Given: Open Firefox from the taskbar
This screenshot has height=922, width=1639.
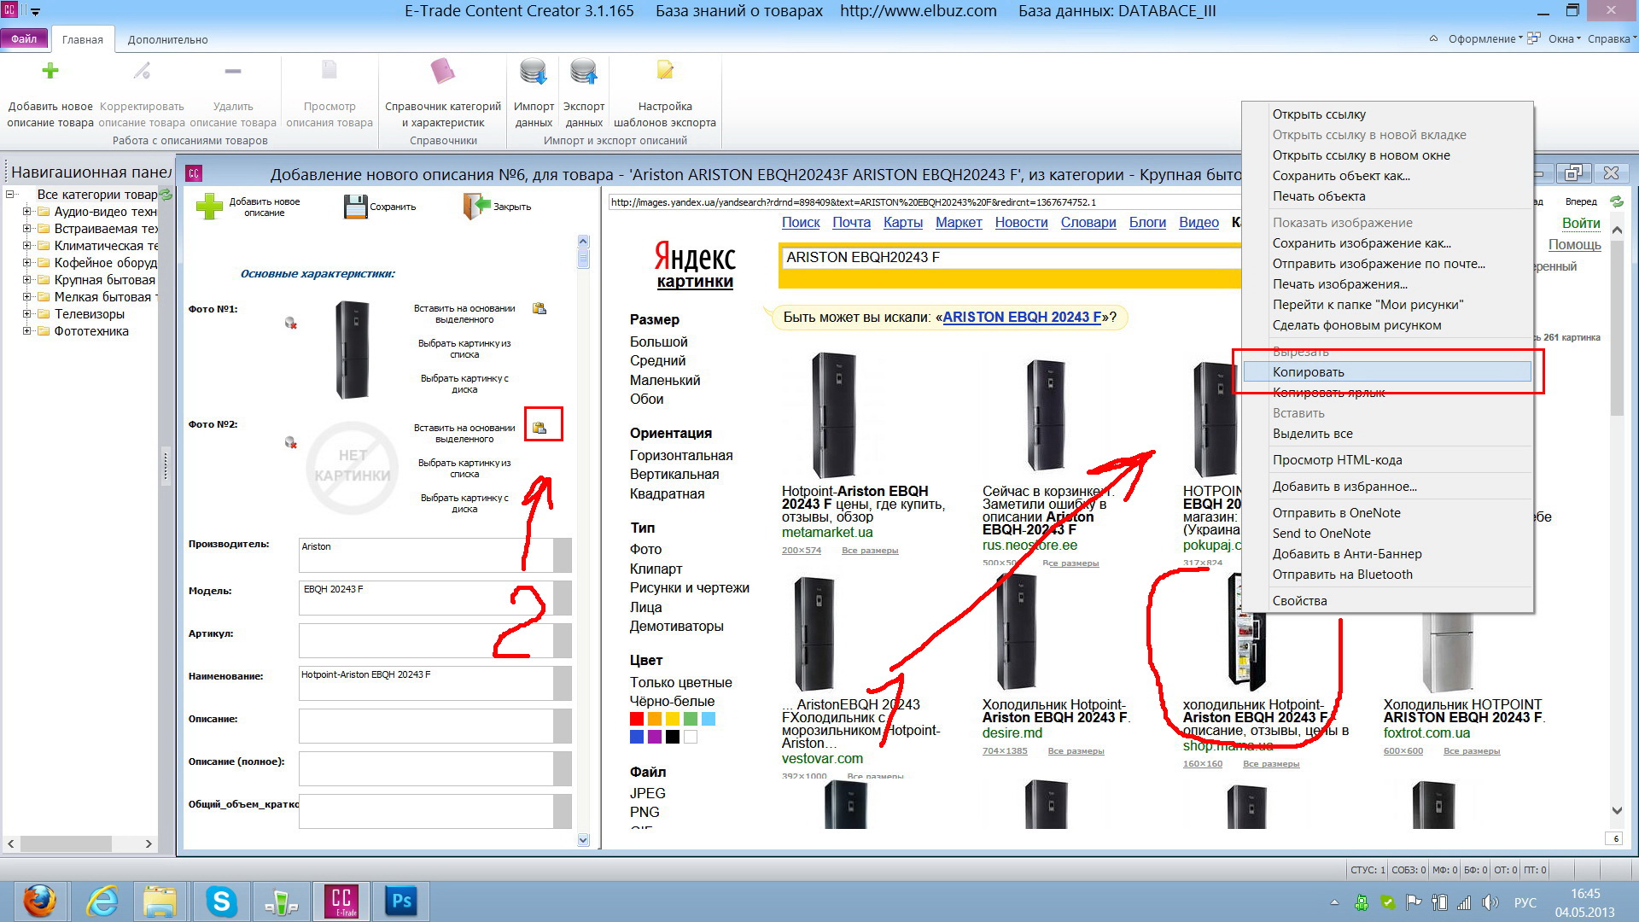Looking at the screenshot, I should (x=39, y=901).
